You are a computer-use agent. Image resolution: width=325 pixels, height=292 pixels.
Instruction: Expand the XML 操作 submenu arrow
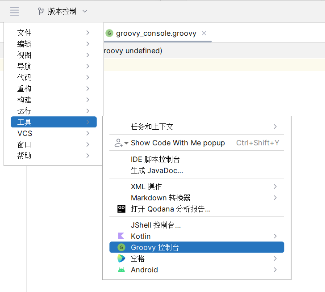(275, 186)
